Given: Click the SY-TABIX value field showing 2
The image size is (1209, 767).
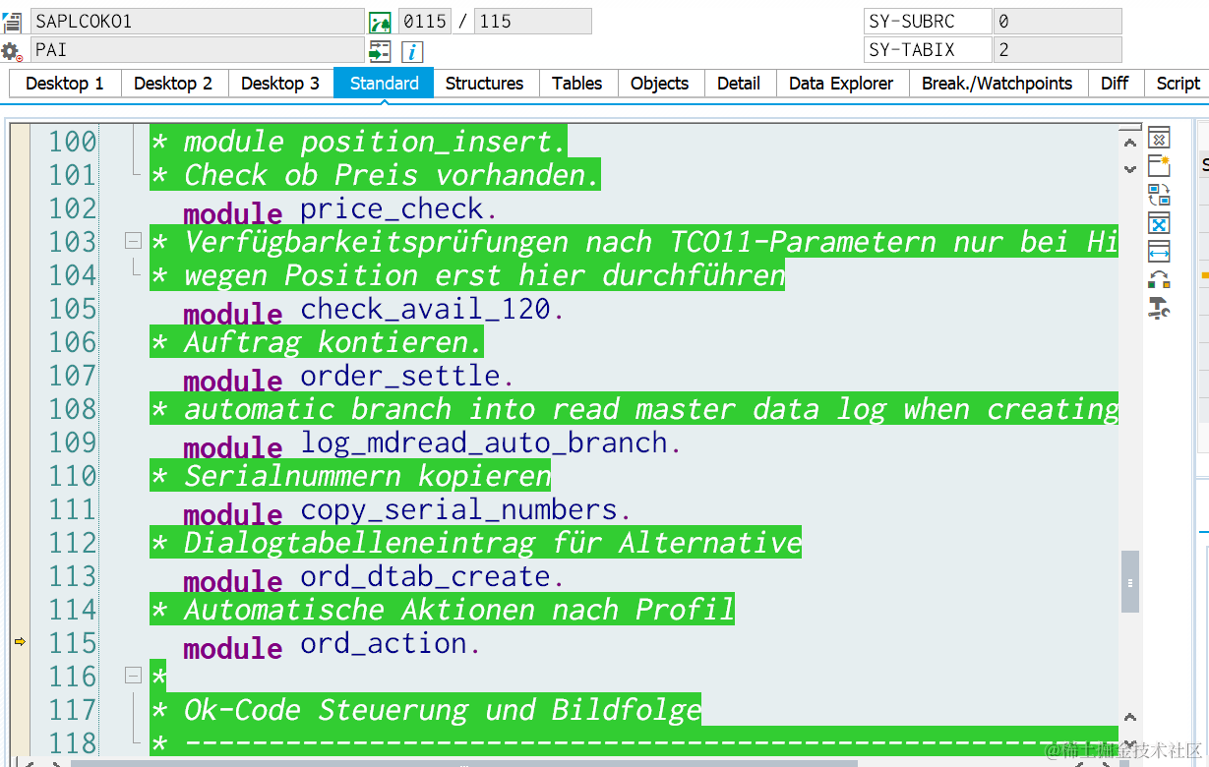Looking at the screenshot, I should coord(1058,50).
